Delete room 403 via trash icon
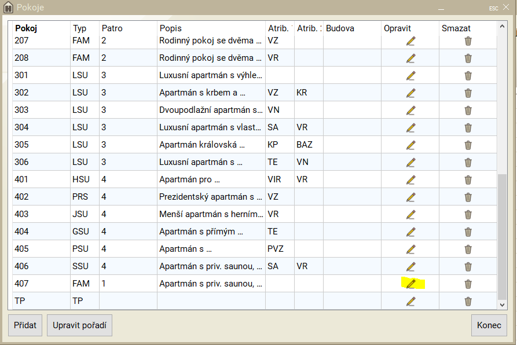Image resolution: width=517 pixels, height=345 pixels. coord(468,214)
